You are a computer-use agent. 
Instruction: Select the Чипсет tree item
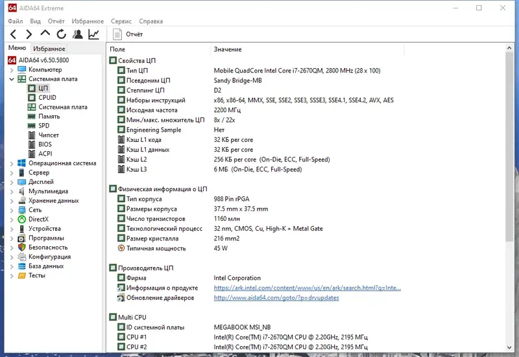click(48, 135)
